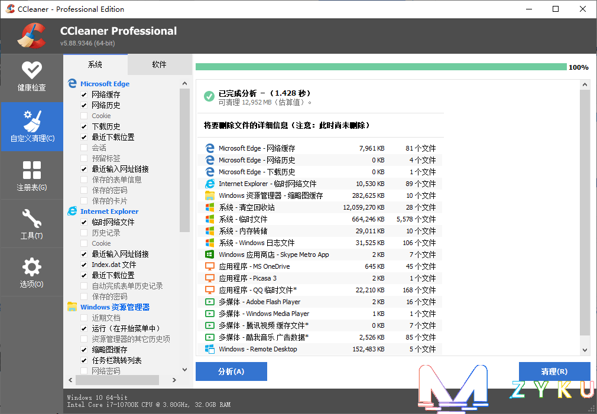This screenshot has width=597, height=414.
Task: Open the 选项 options gear section
Action: [x=31, y=272]
